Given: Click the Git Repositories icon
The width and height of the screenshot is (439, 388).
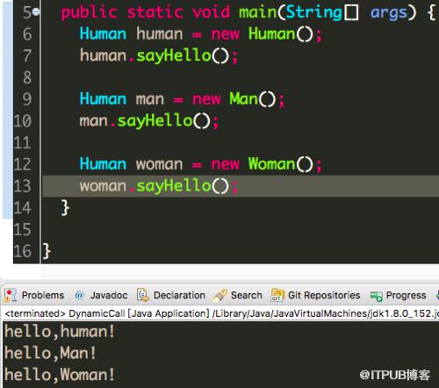Looking at the screenshot, I should pos(277,295).
